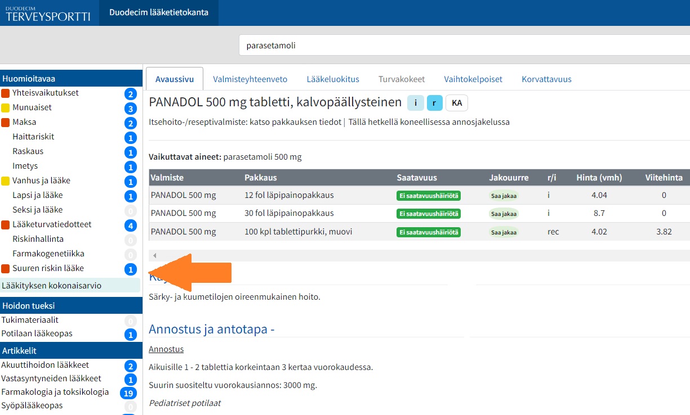Open 'Vastasyntyneiden lääkkeet' article link
The width and height of the screenshot is (690, 415).
click(51, 378)
